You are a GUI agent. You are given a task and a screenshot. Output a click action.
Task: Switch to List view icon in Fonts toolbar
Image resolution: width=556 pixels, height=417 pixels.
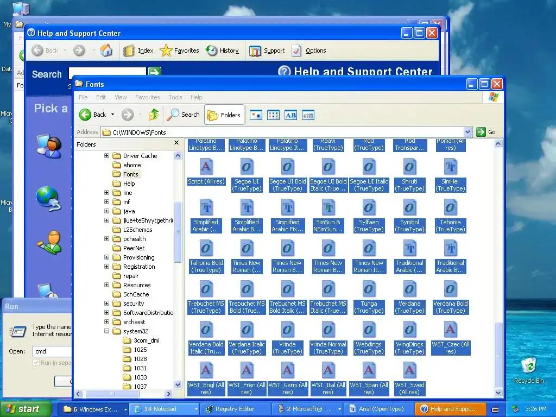(x=274, y=115)
